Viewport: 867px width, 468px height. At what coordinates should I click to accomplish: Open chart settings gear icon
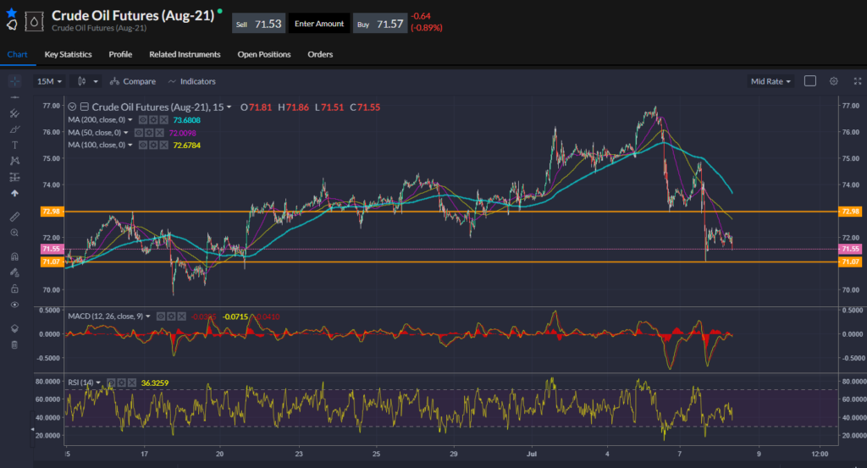click(x=833, y=81)
